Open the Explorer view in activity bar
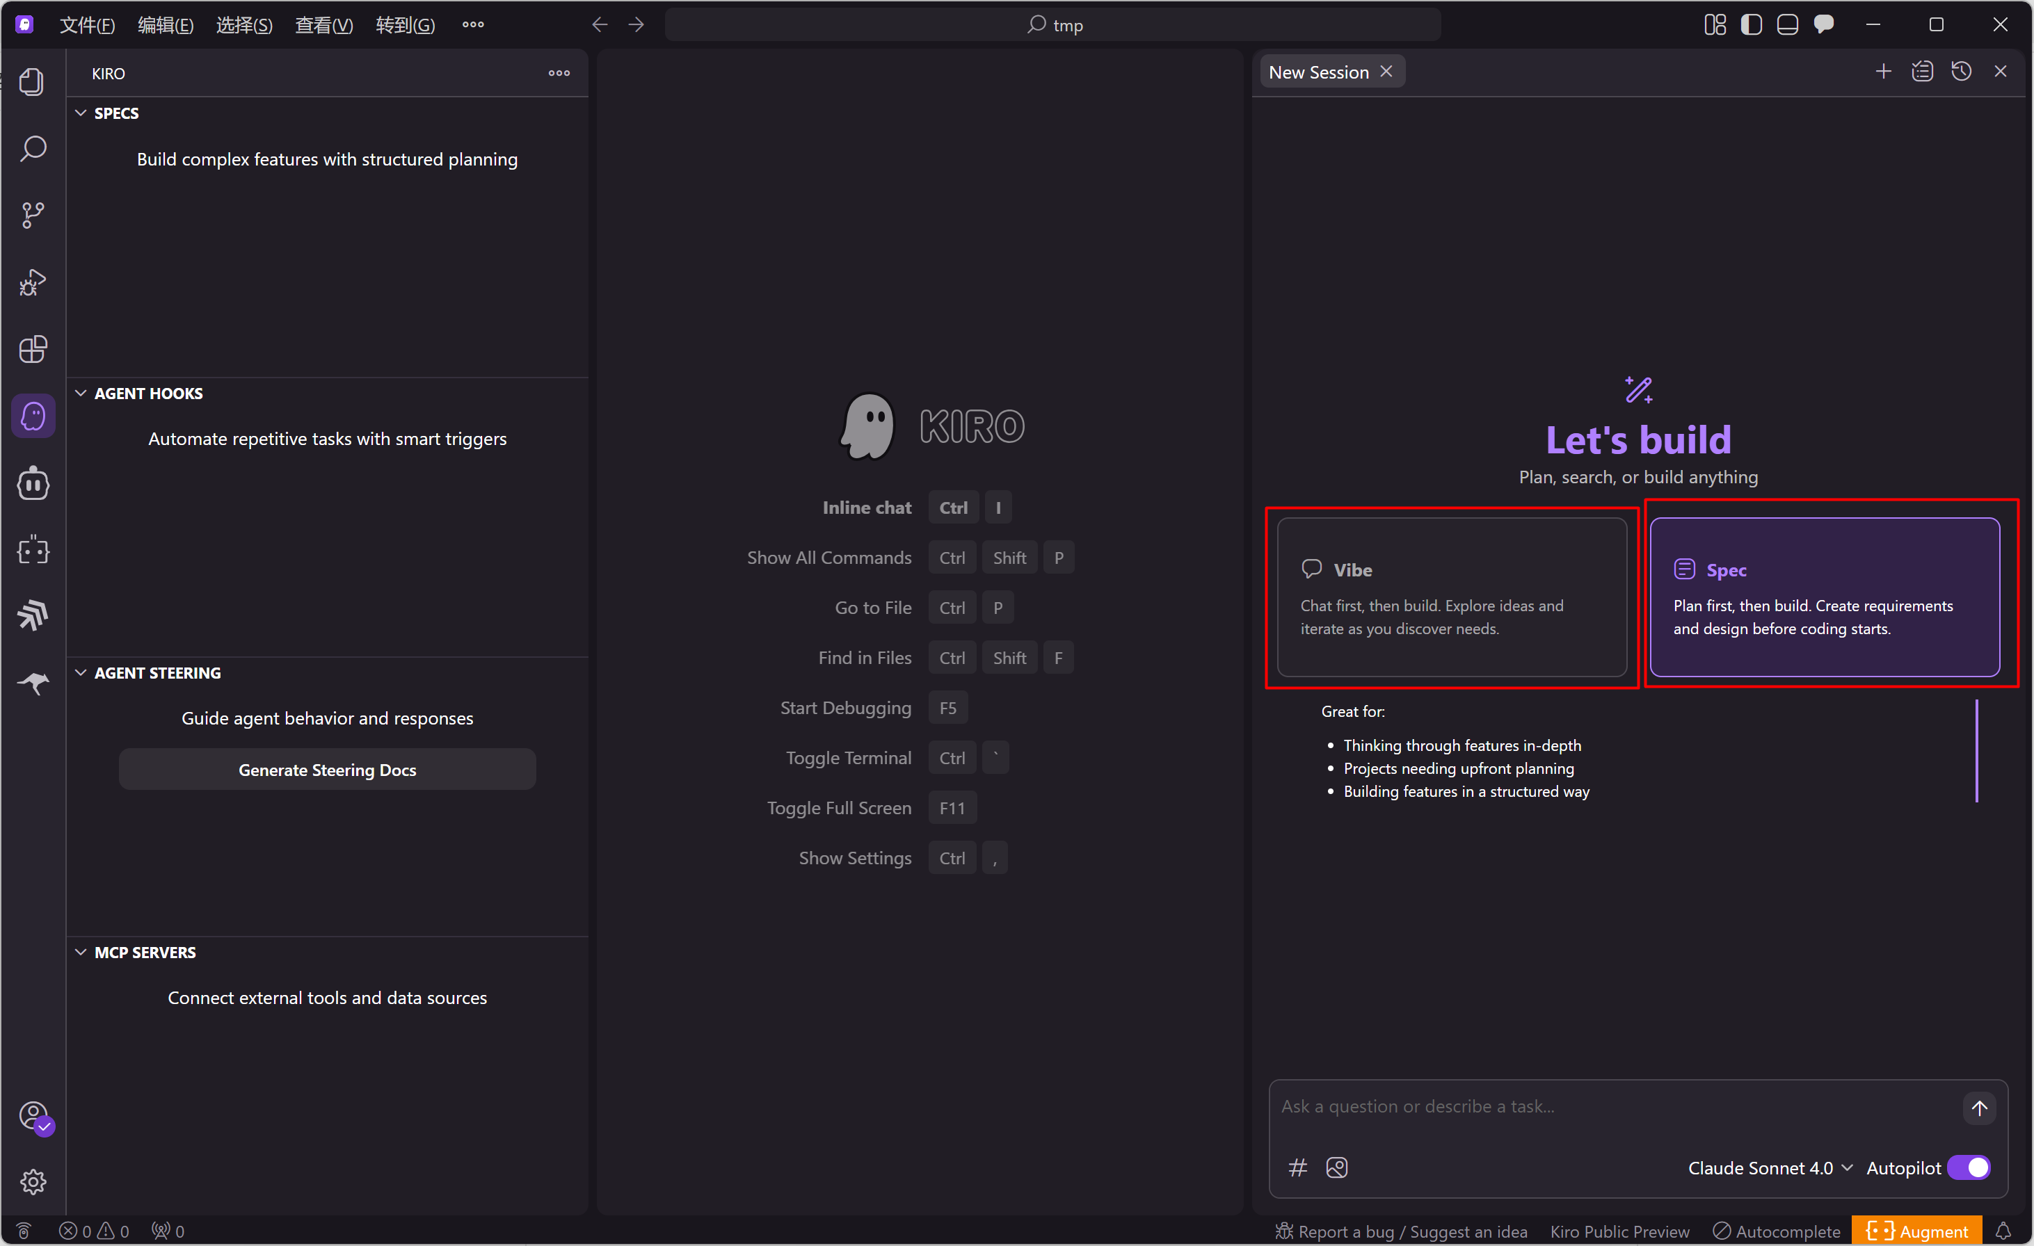 click(32, 81)
